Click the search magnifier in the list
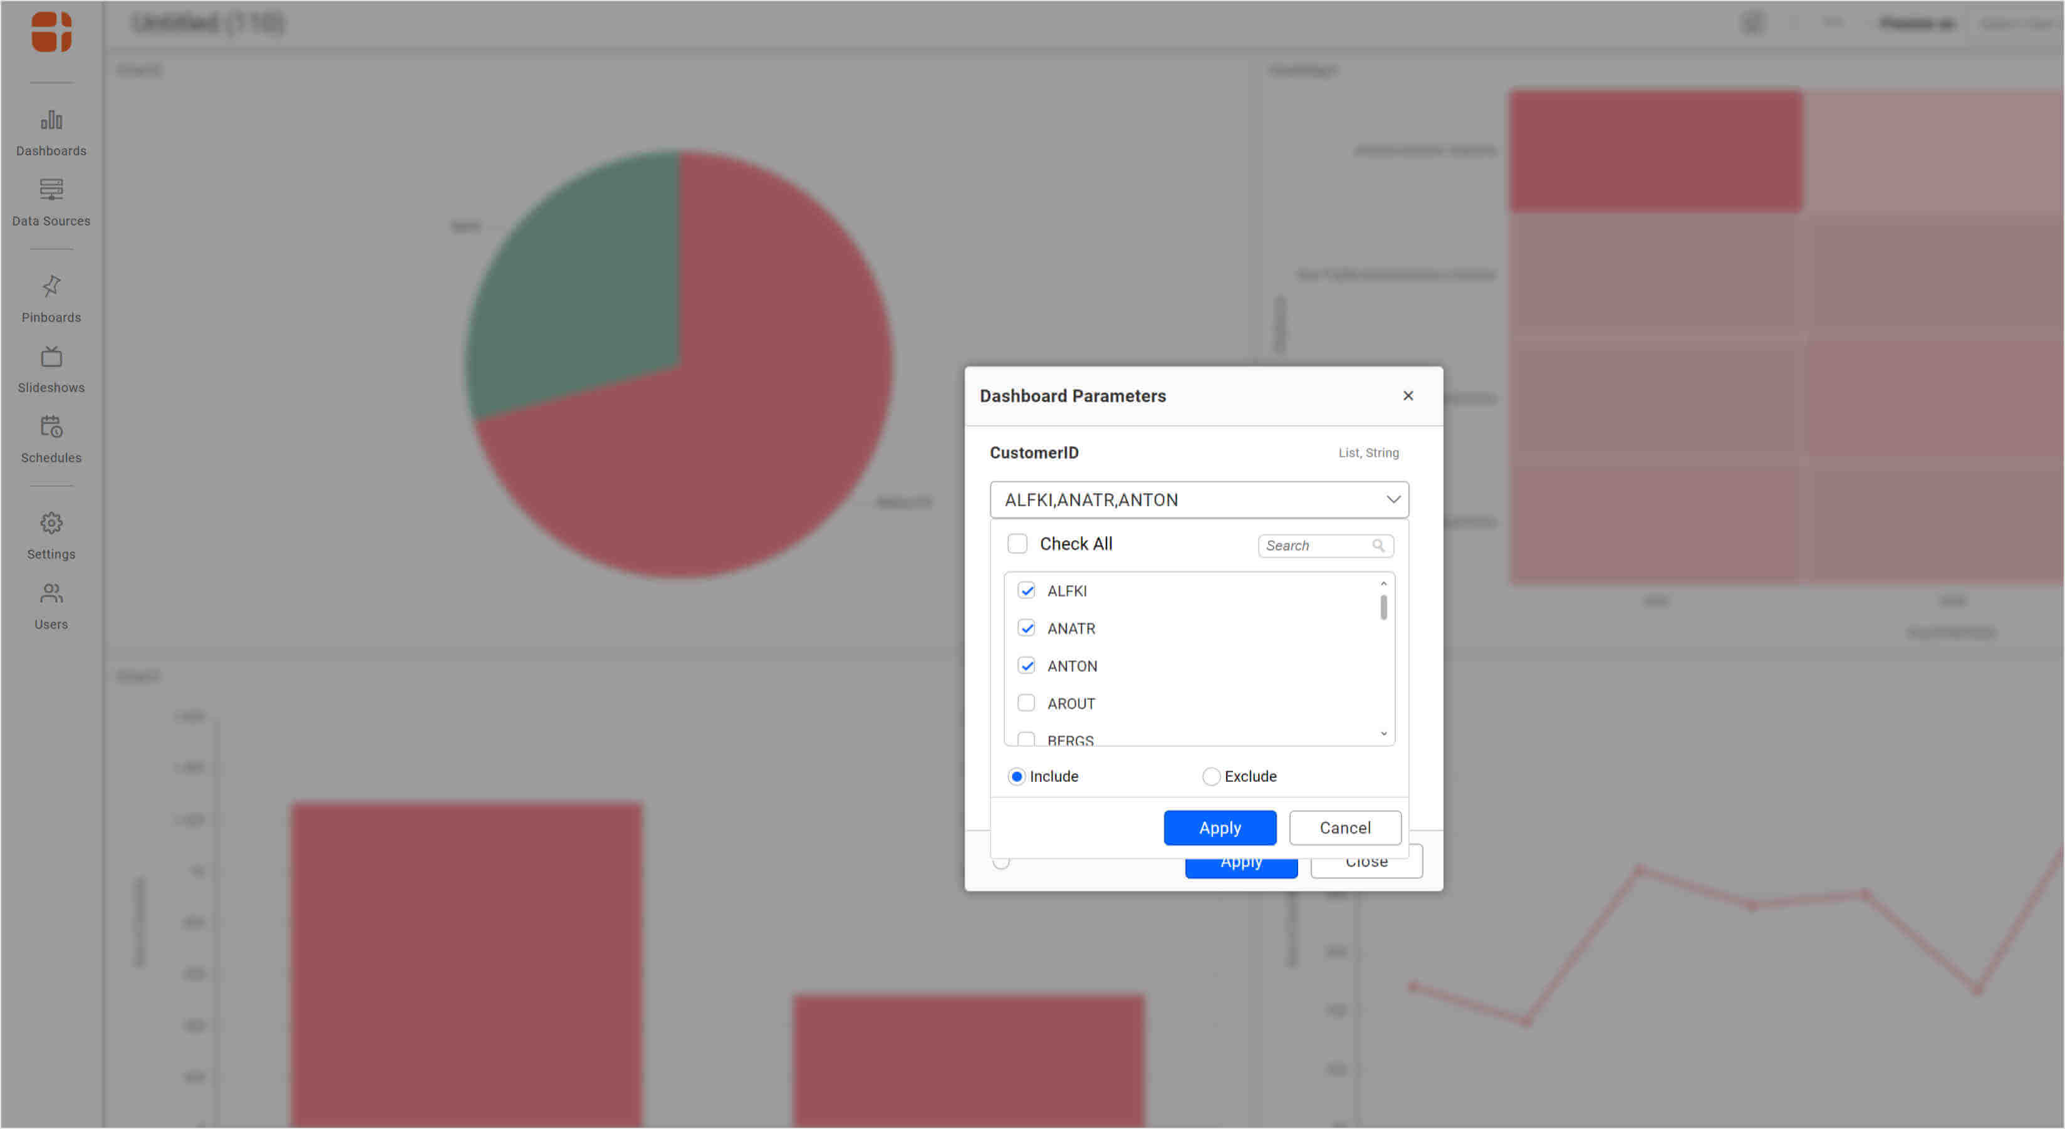Viewport: 2065px width, 1129px height. (1379, 545)
